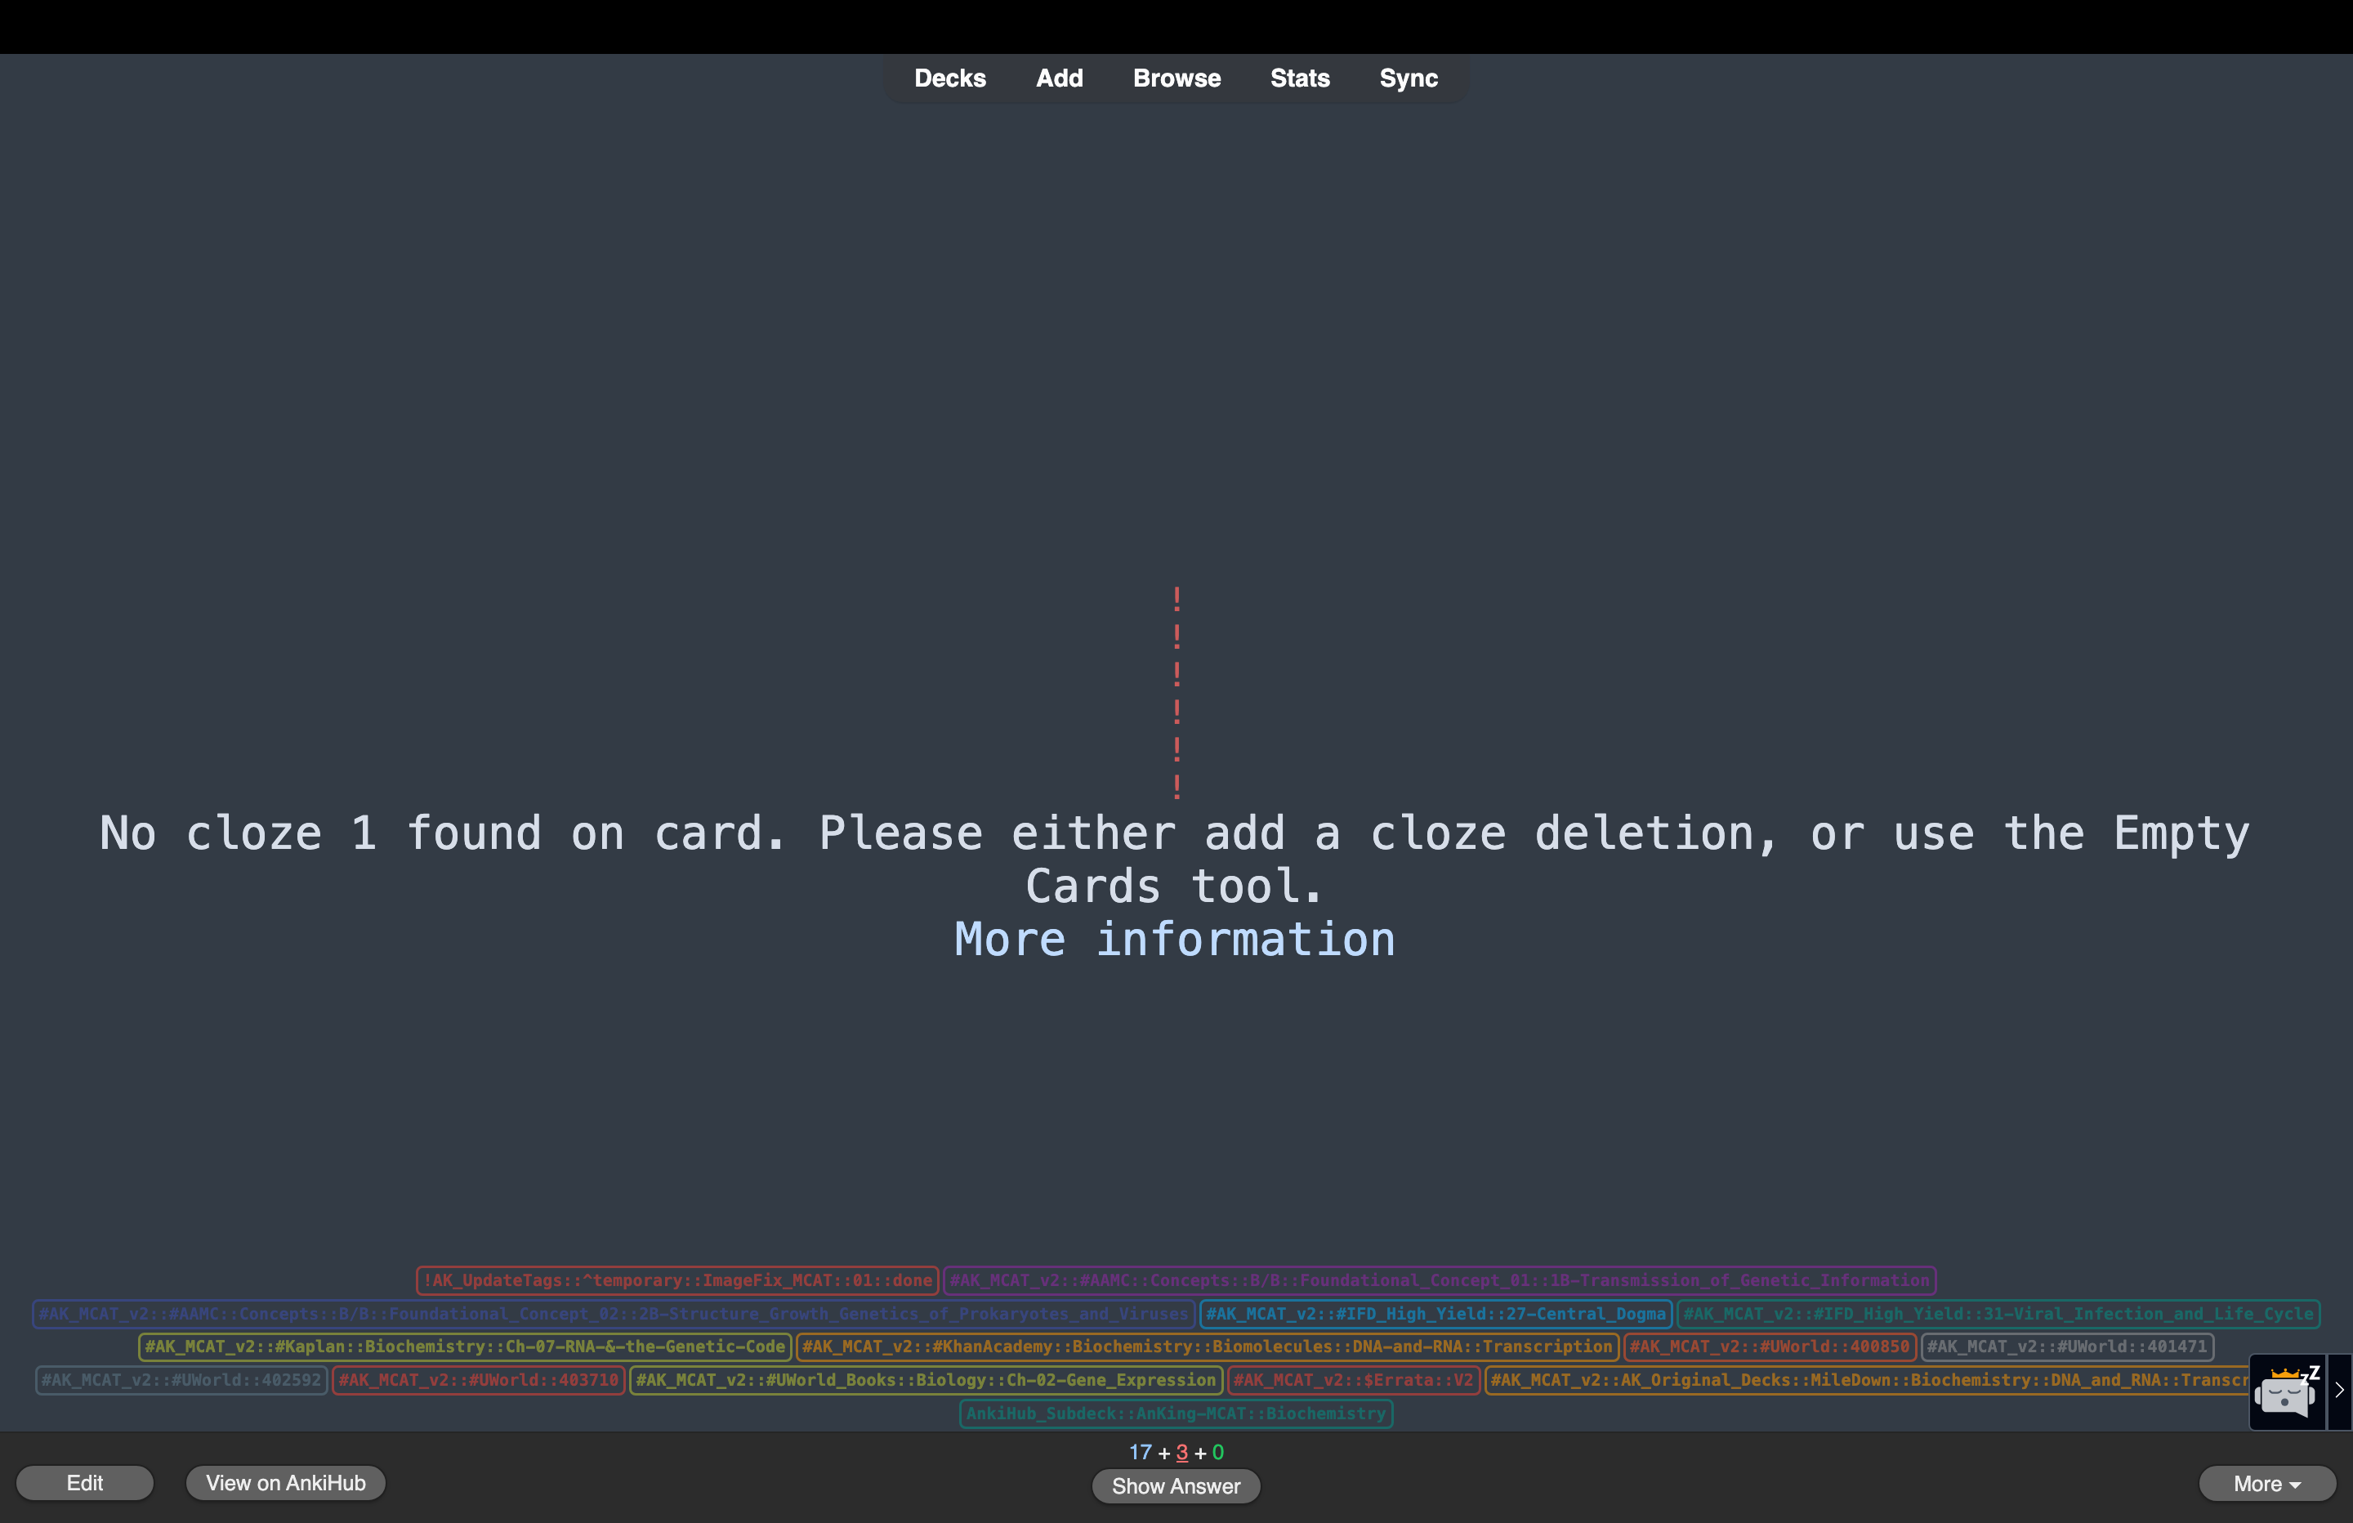The height and width of the screenshot is (1523, 2353).
Task: Open the Browse card browser
Action: pos(1176,78)
